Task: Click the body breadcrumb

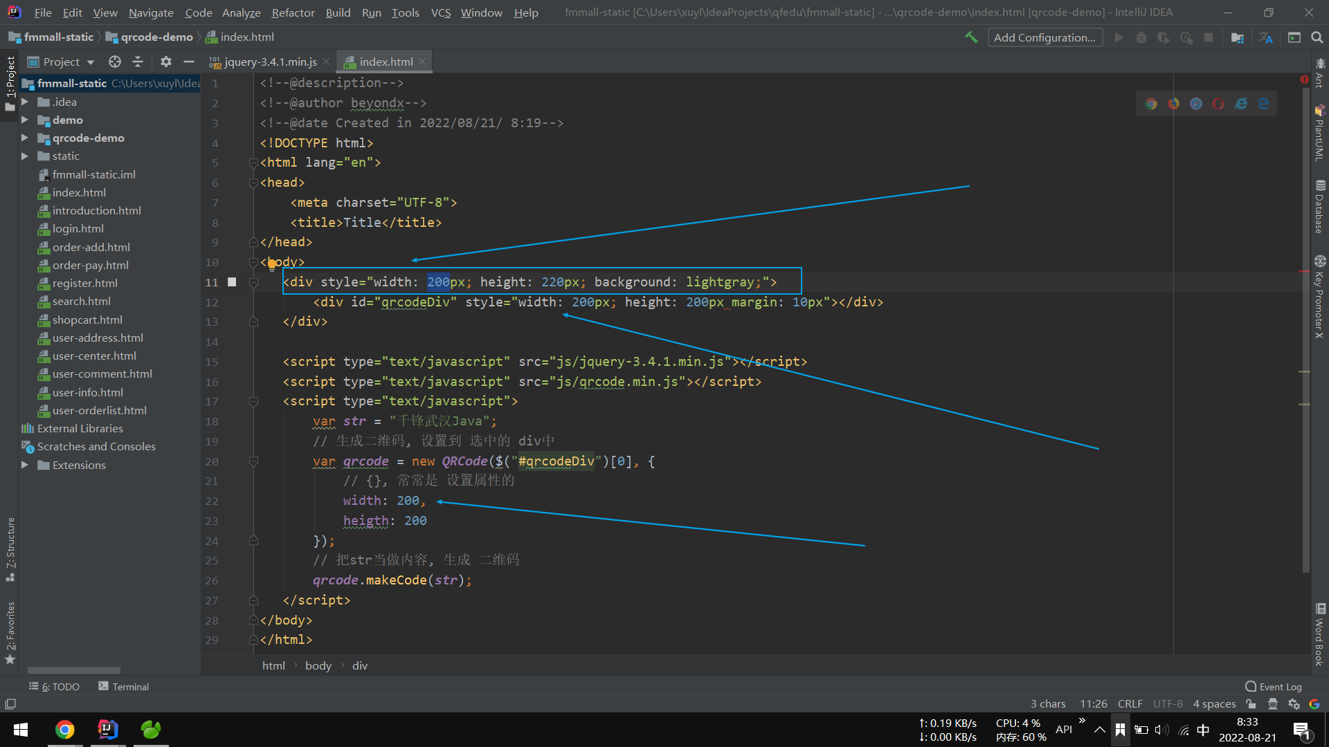Action: point(318,665)
